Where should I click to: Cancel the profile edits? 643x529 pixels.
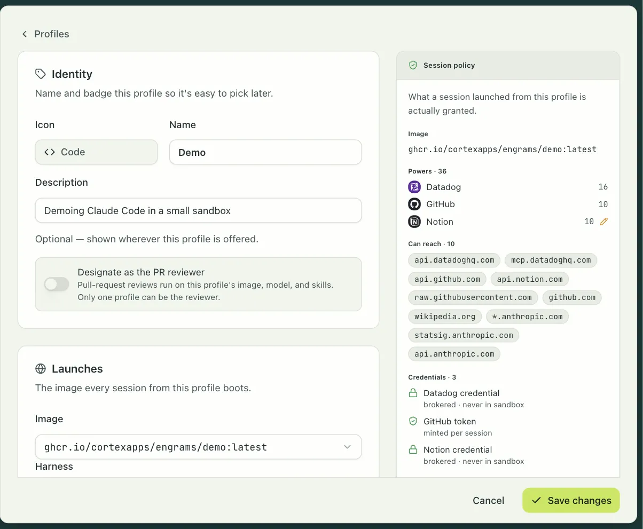pos(488,500)
